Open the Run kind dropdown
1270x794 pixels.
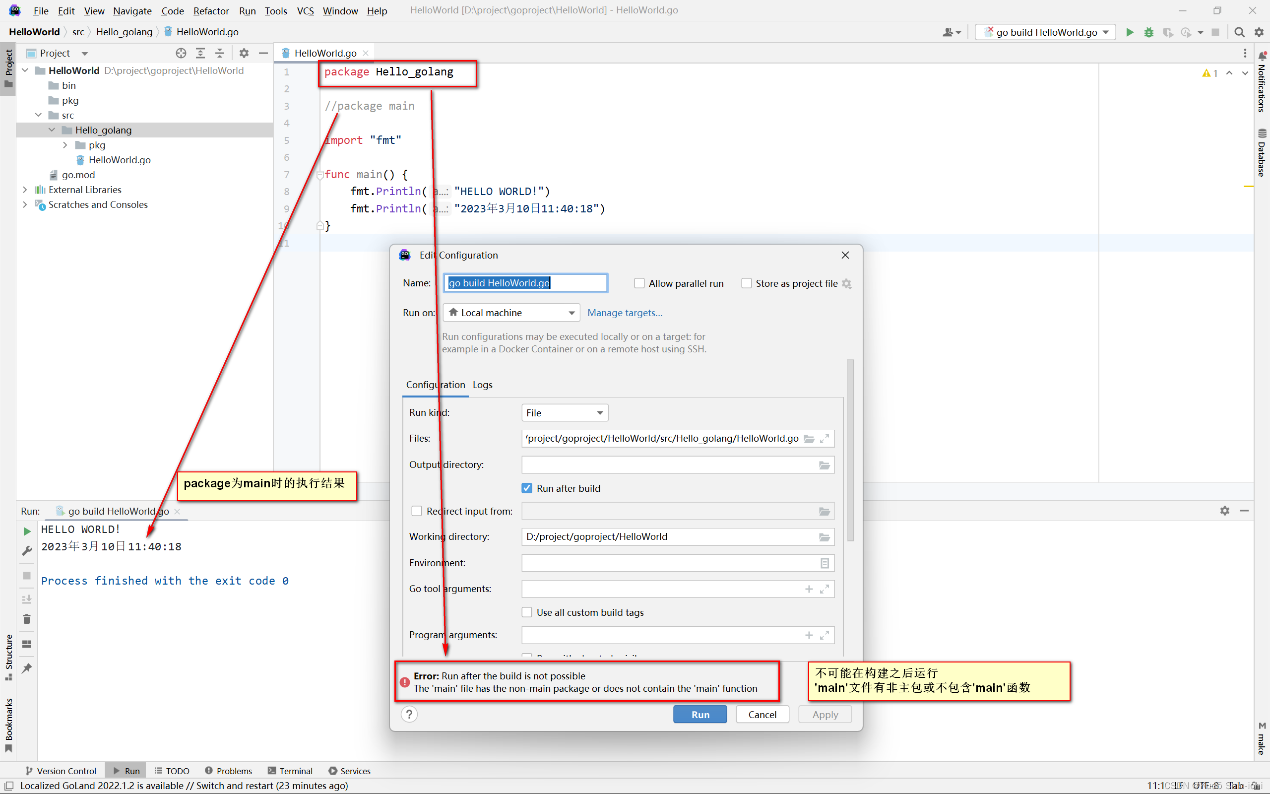tap(565, 413)
